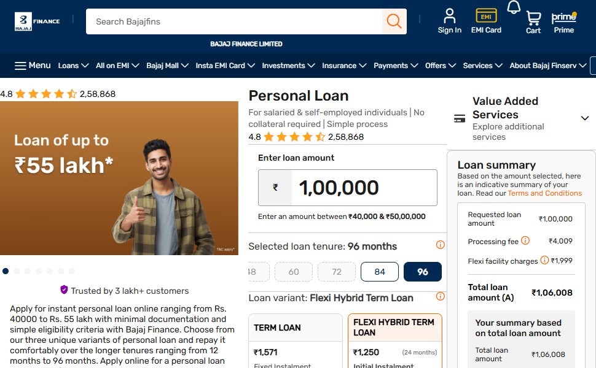The width and height of the screenshot is (596, 368).
Task: Switch to the Flexi Hybrid Term Loan tab
Action: [x=394, y=326]
